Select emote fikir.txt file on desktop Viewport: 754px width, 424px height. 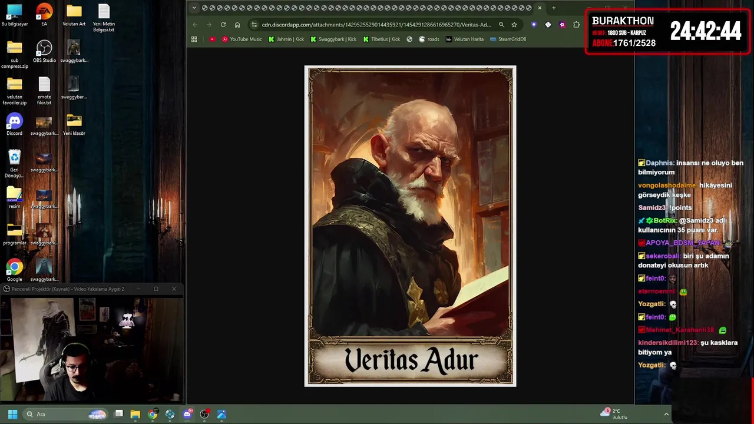tap(44, 91)
